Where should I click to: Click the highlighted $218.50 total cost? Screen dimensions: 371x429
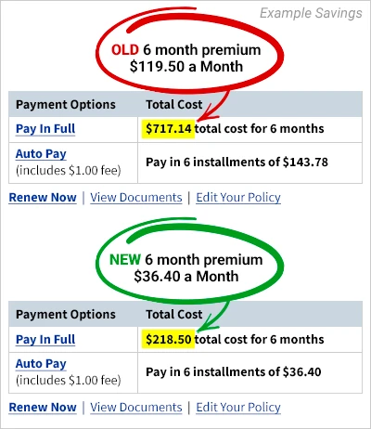[169, 339]
